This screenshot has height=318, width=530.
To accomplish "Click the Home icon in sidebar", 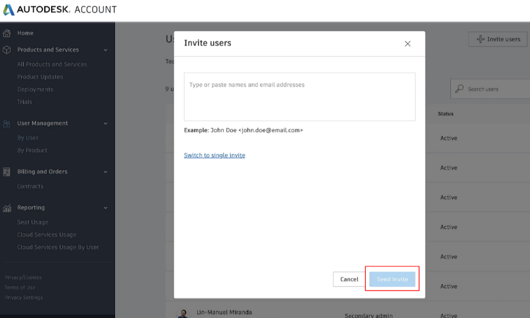I will coord(7,33).
